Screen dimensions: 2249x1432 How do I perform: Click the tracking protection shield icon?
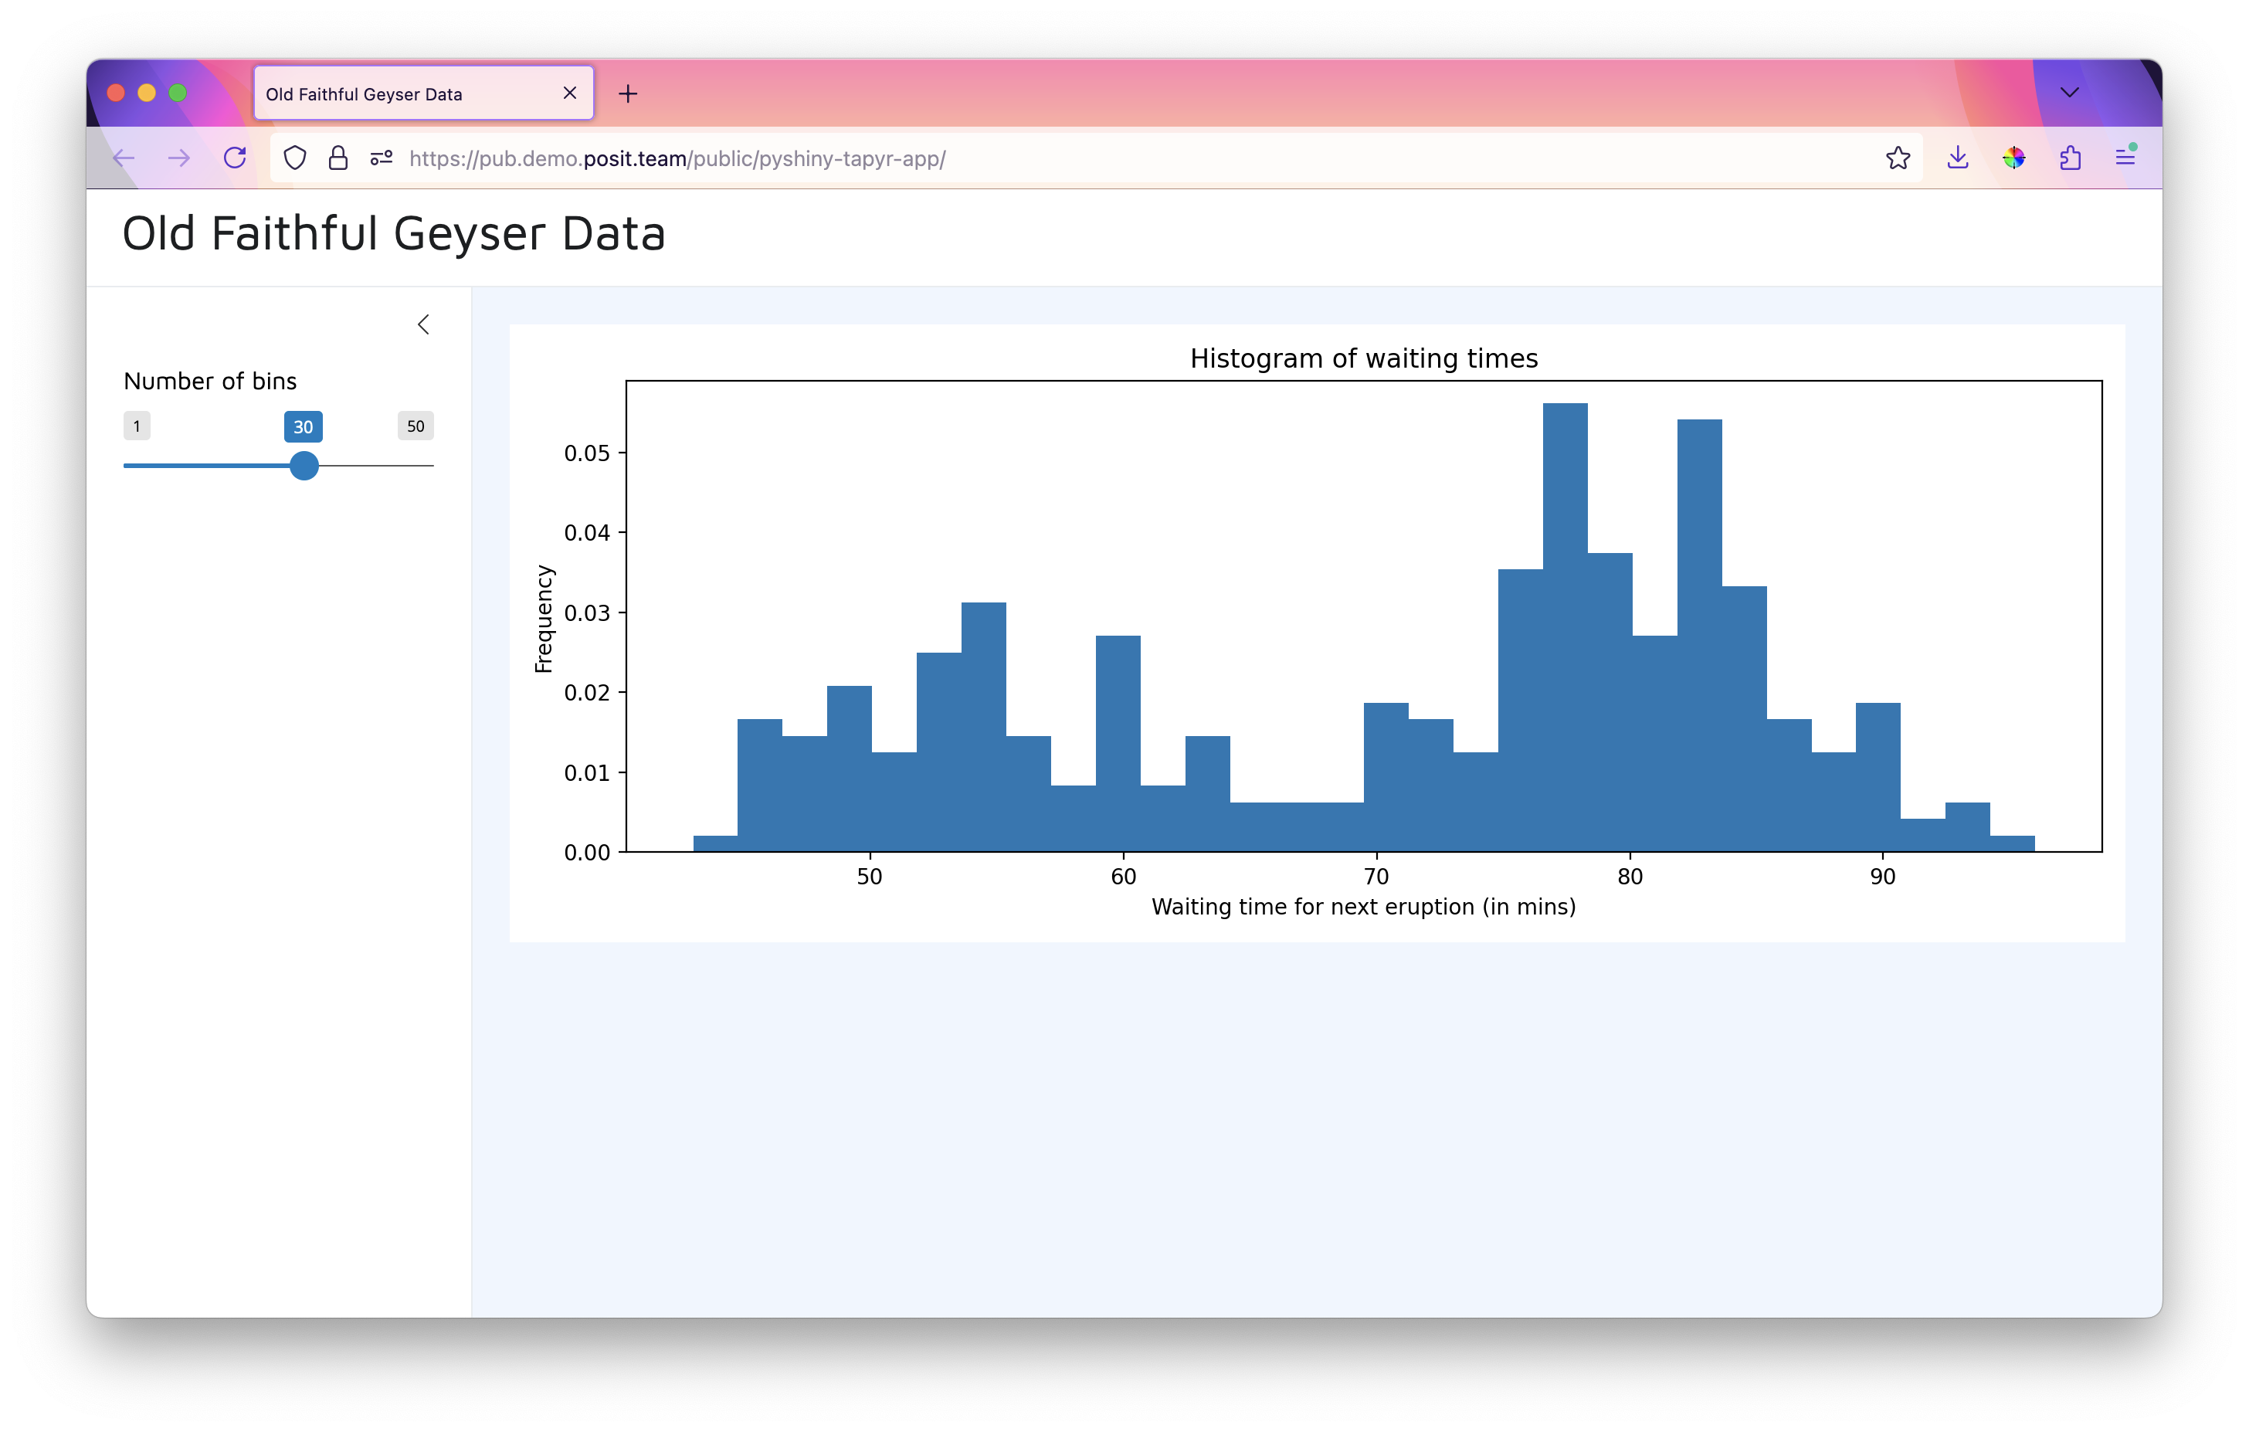click(295, 158)
